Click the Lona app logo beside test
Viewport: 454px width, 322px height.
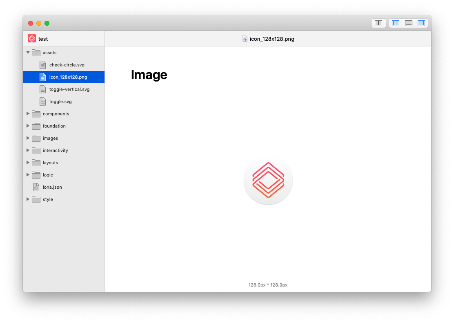click(x=32, y=38)
